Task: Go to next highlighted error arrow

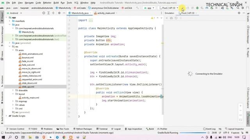Action: 161,18
